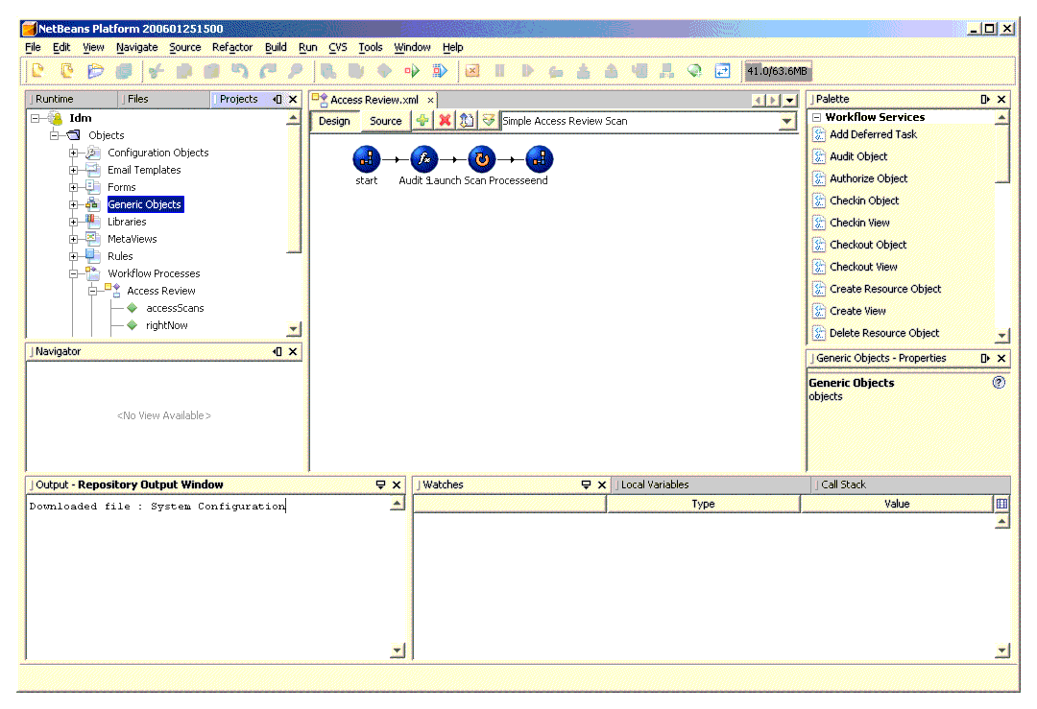Switch to the Design view button
The width and height of the screenshot is (1037, 709).
pos(334,121)
